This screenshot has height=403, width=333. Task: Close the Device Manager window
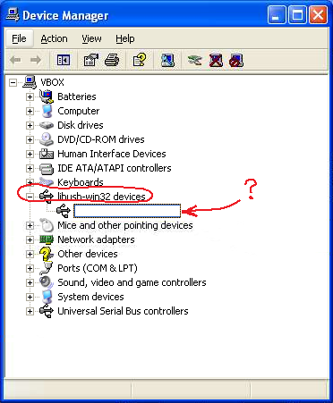[x=318, y=15]
